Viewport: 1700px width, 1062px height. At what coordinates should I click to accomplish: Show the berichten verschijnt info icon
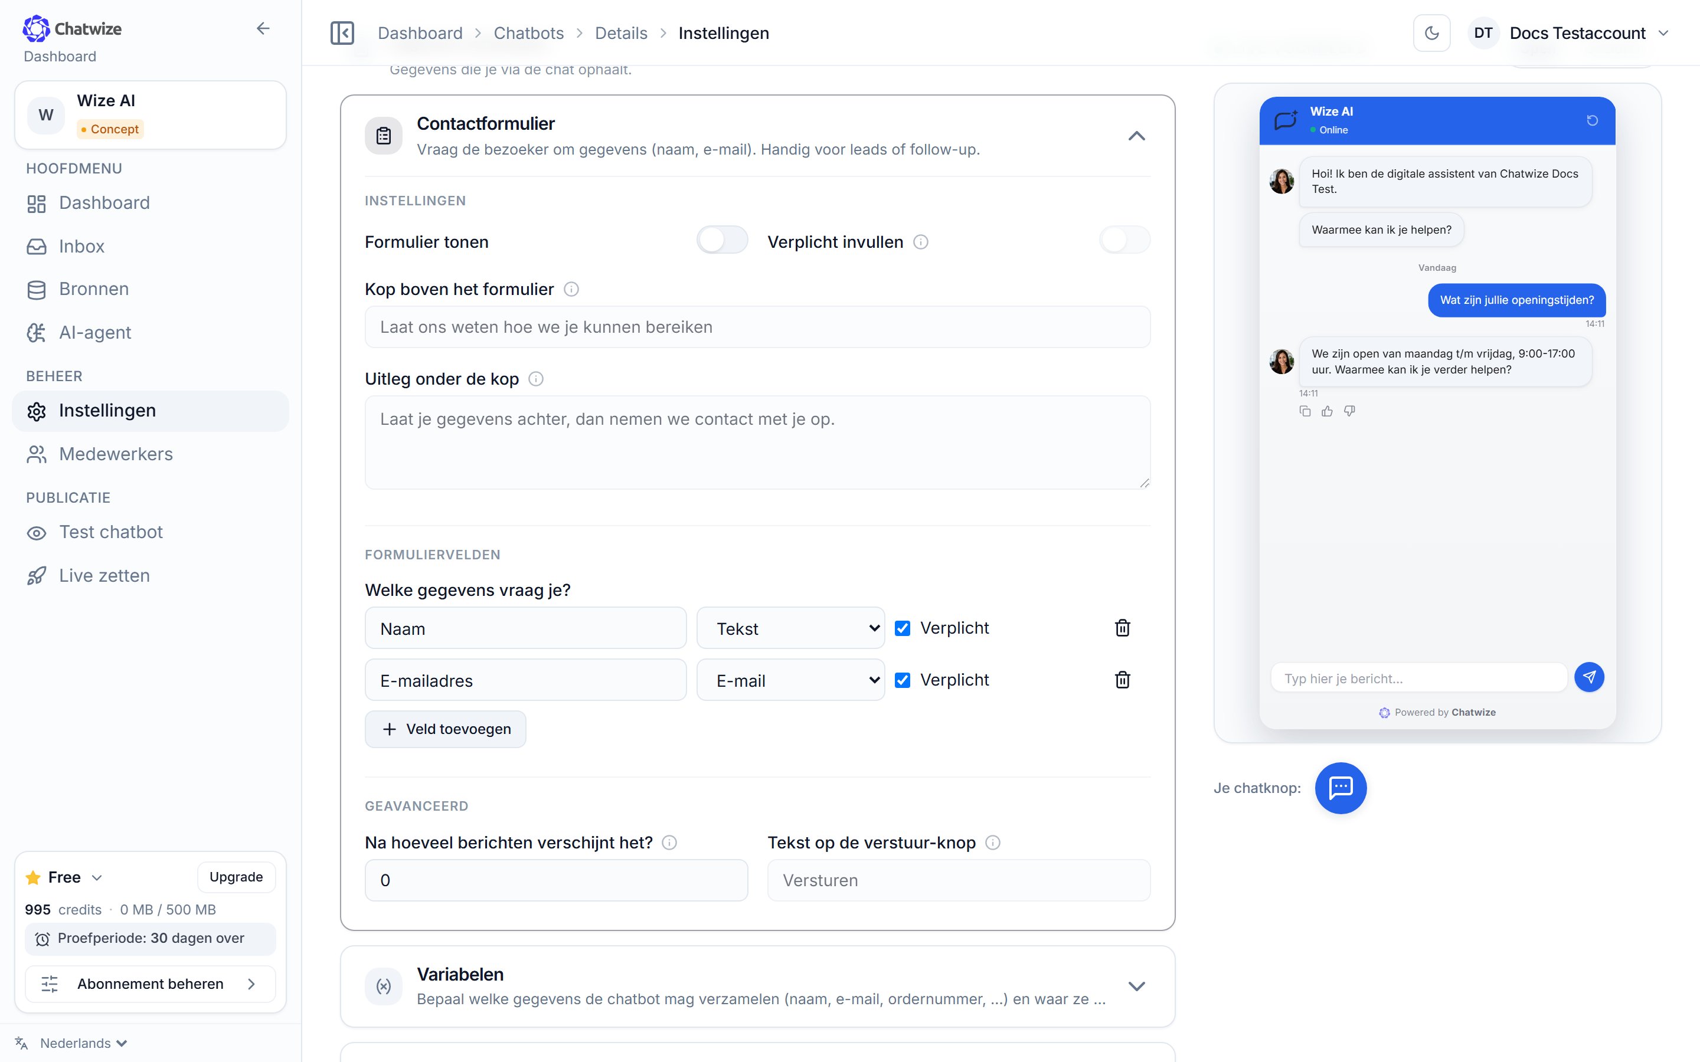coord(669,843)
